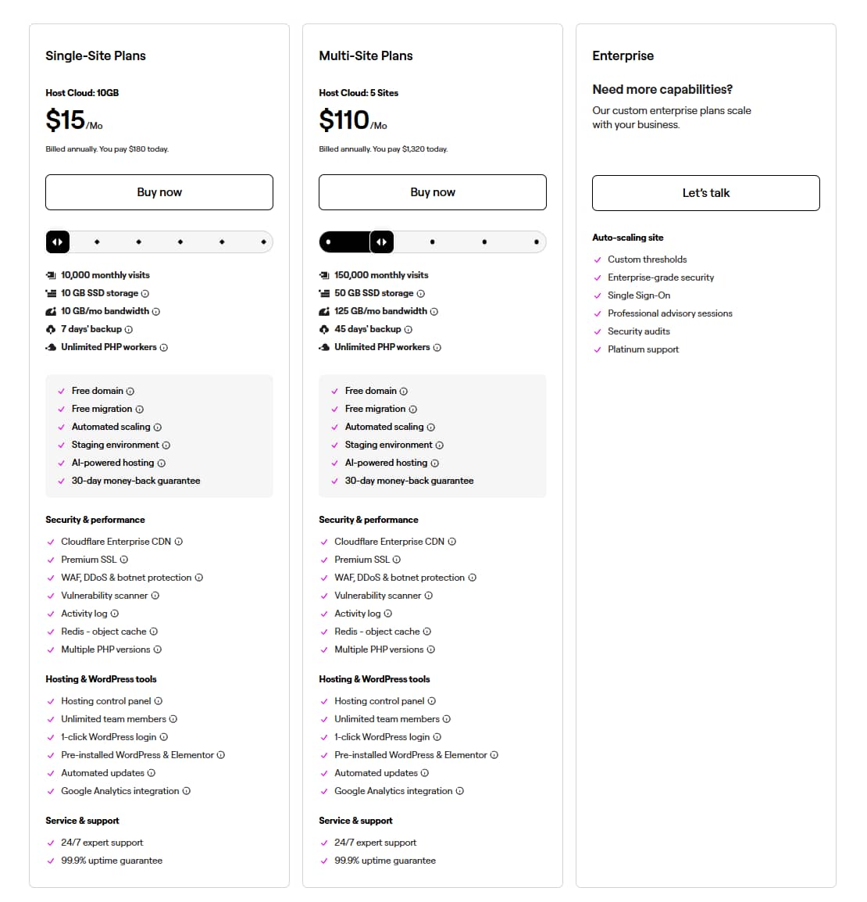Click the Let's talk Enterprise button
The height and width of the screenshot is (902, 867).
pos(705,193)
